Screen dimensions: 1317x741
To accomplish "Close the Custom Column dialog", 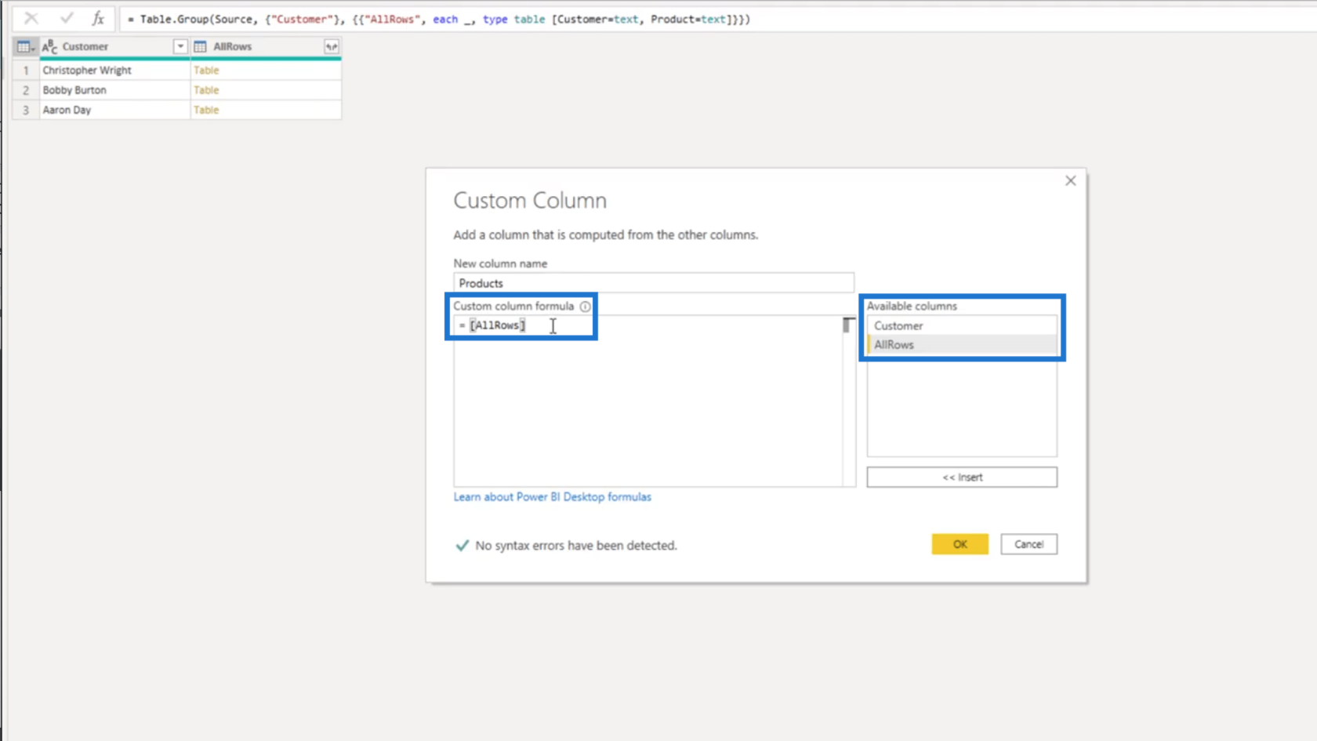I will coord(1070,181).
